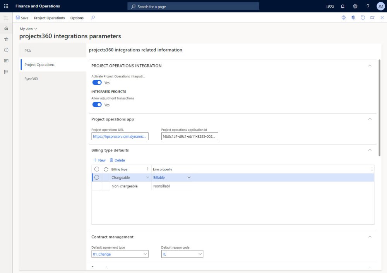Screen dimensions: 387x273
Task: Select the Project Operations side tab
Action: [x=53, y=65]
